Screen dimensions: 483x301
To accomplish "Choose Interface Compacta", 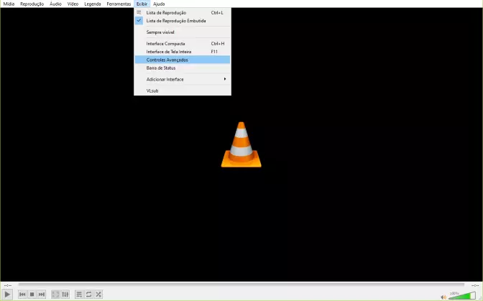I will pos(183,43).
